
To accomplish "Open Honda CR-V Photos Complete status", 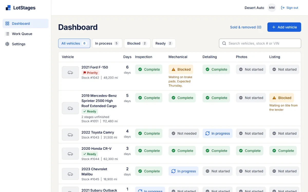I will [x=249, y=151].
